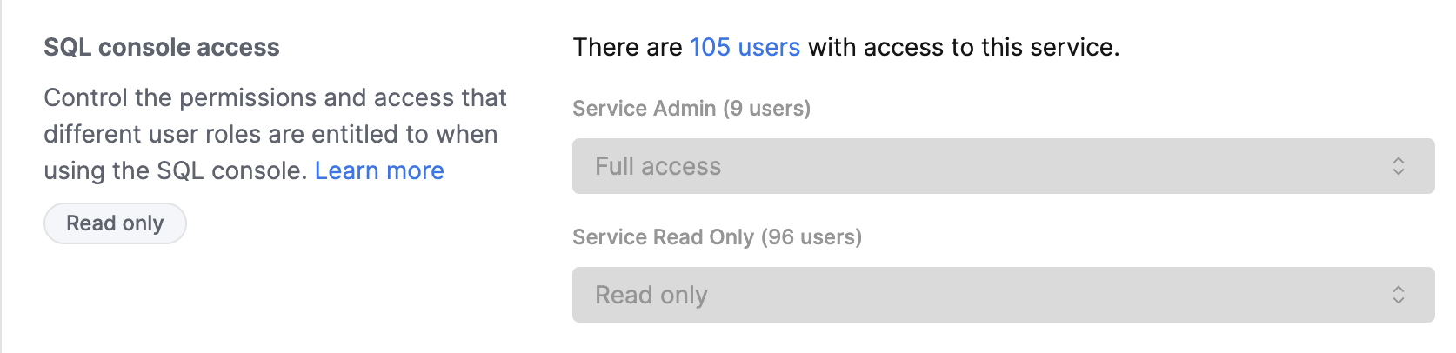Click the "SQL console access" heading
Viewport: 1456px width, 353px height.
(162, 47)
